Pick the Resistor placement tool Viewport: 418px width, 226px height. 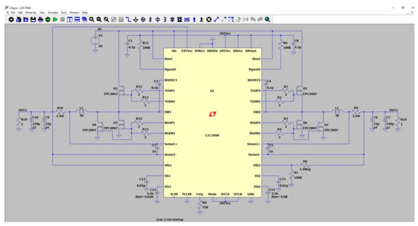[151, 20]
